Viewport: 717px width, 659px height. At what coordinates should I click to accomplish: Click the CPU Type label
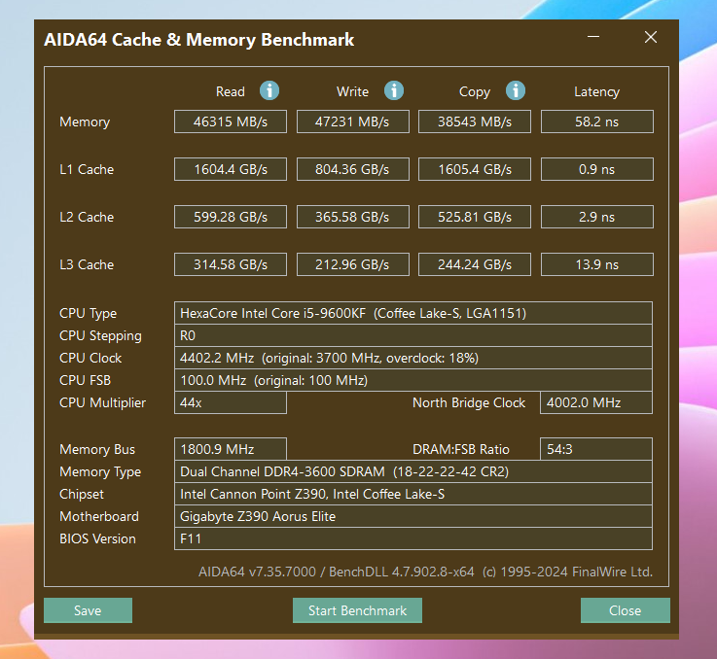(x=88, y=314)
